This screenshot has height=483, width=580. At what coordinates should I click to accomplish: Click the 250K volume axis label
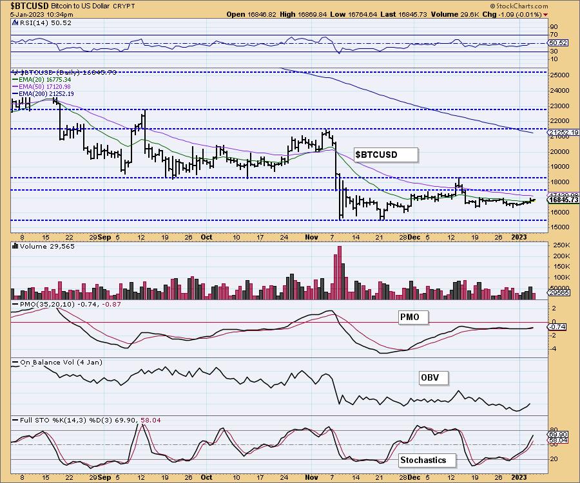(561, 245)
